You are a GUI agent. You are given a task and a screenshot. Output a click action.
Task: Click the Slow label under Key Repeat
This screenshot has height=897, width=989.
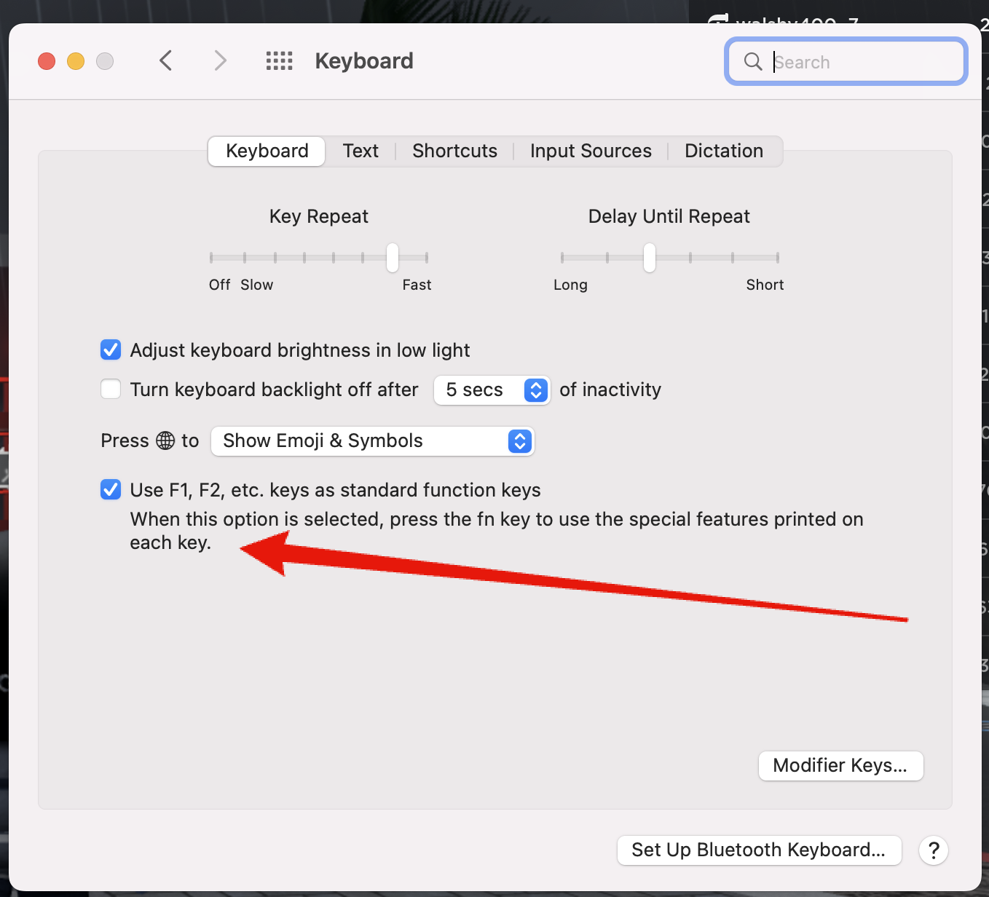click(x=257, y=285)
